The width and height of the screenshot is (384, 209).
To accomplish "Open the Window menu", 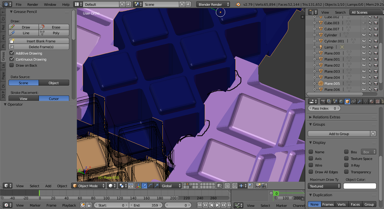I will point(50,5).
